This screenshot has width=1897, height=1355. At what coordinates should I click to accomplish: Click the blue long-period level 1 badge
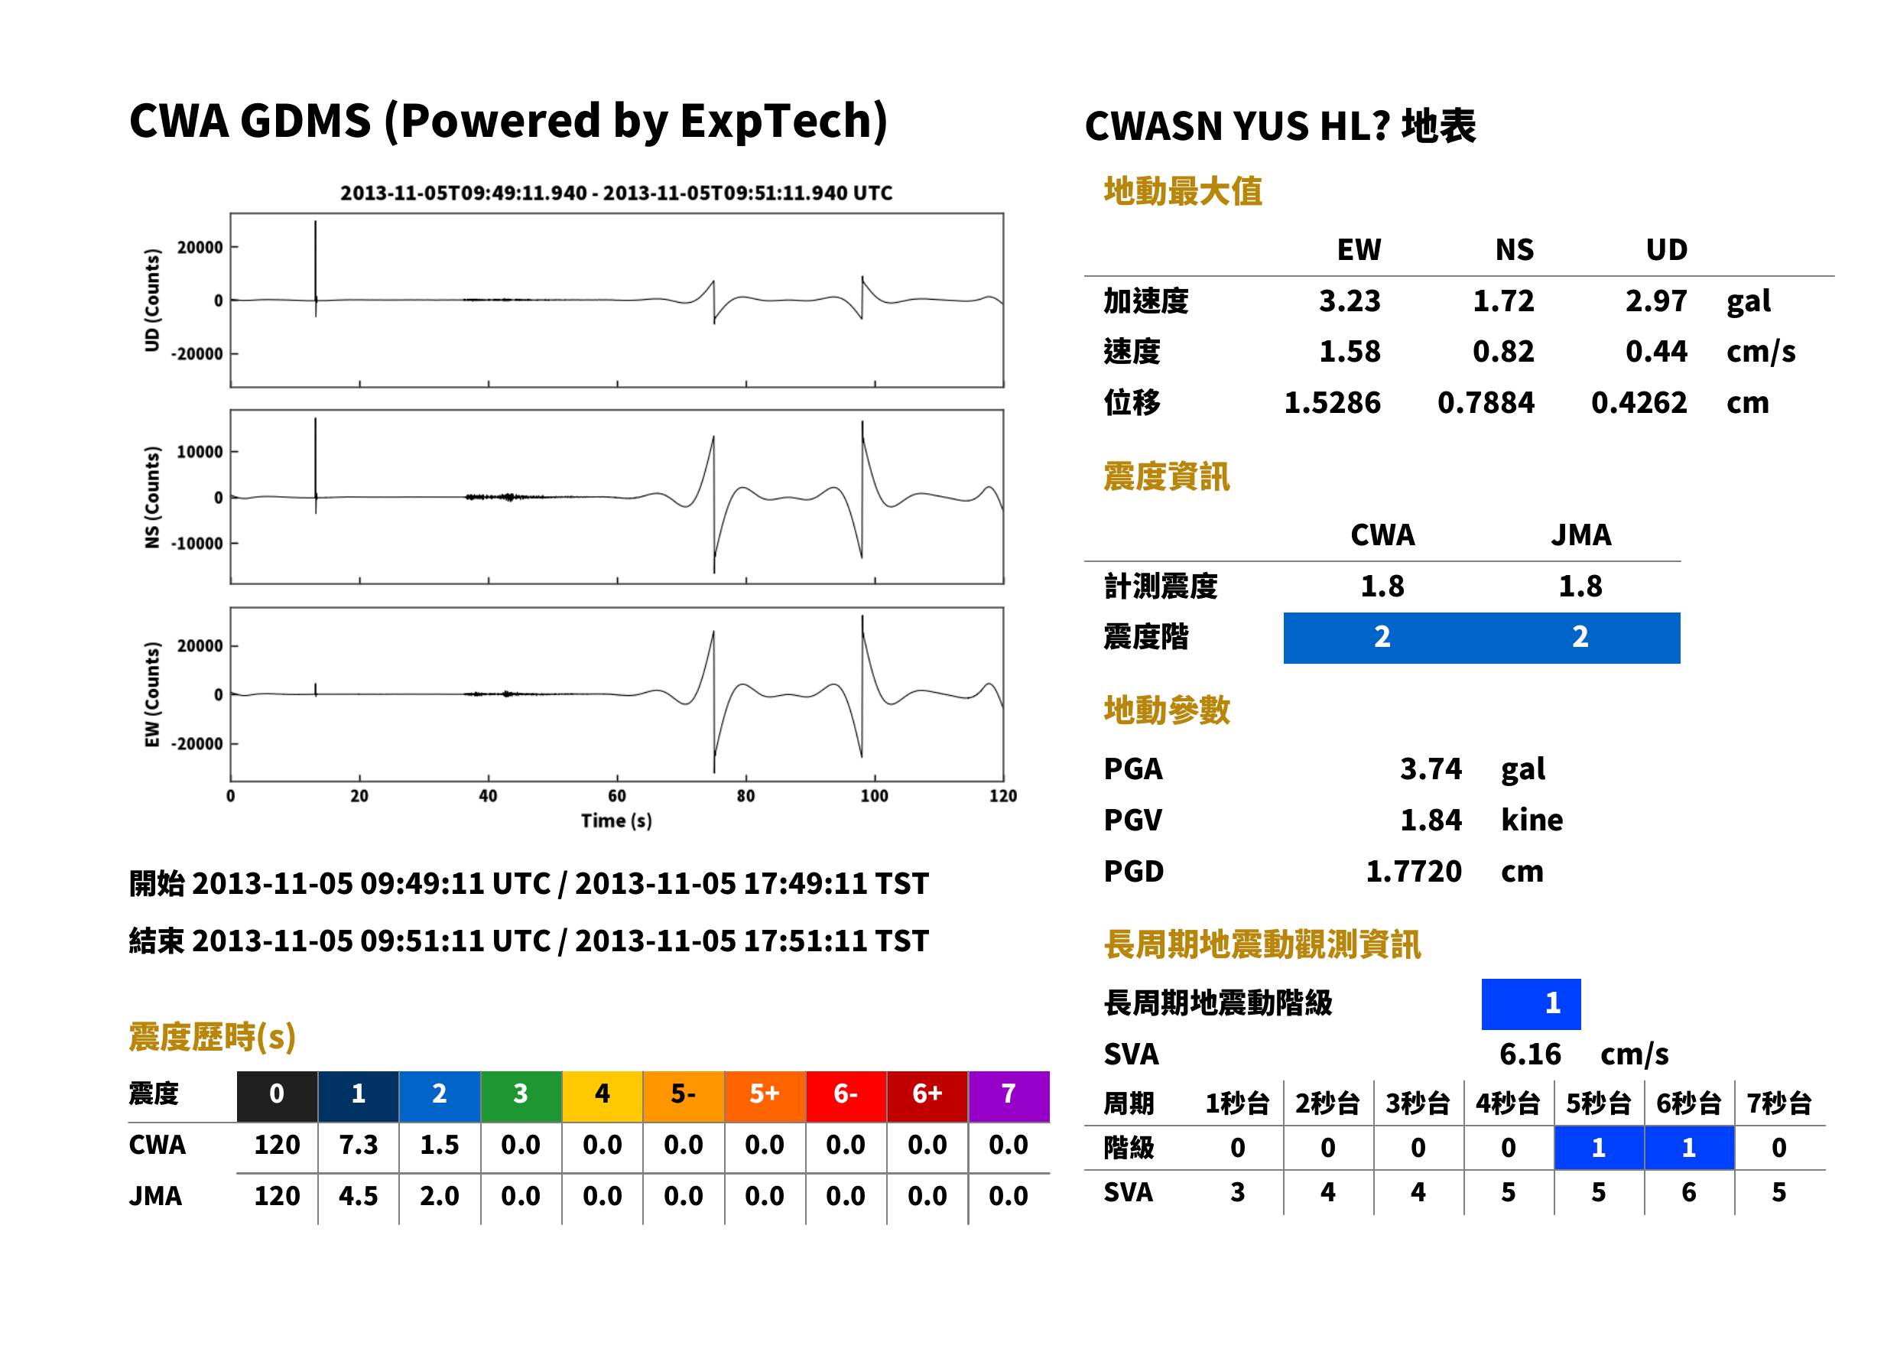pyautogui.click(x=1531, y=1004)
